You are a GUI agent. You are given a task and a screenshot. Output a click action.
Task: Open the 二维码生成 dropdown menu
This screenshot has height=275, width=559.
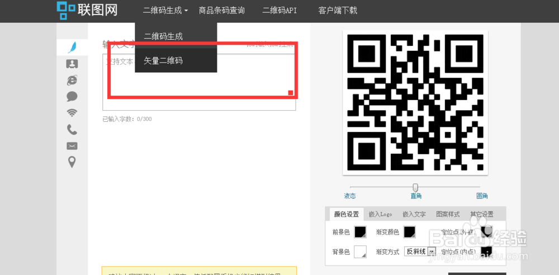click(165, 11)
